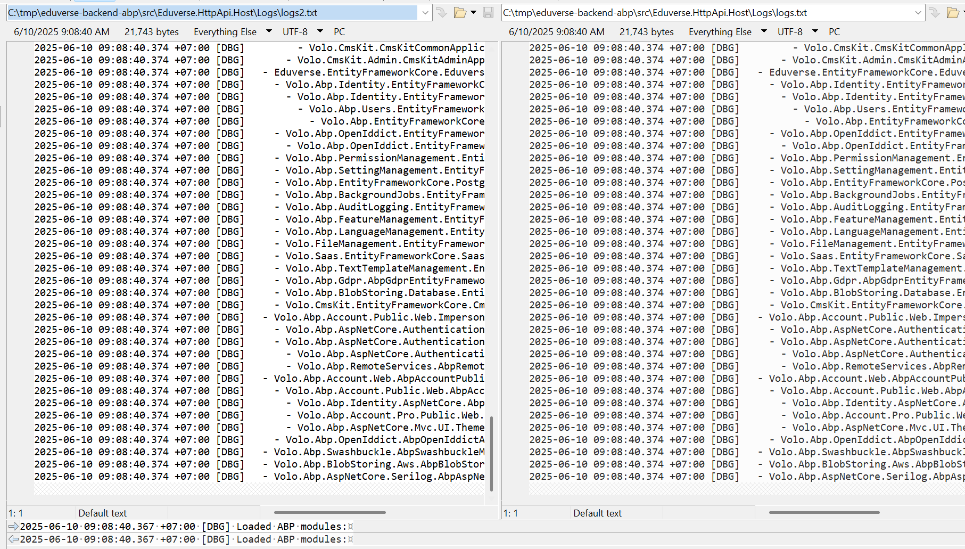The image size is (965, 549).
Task: Click the left pane PC line ending label
Action: click(339, 32)
